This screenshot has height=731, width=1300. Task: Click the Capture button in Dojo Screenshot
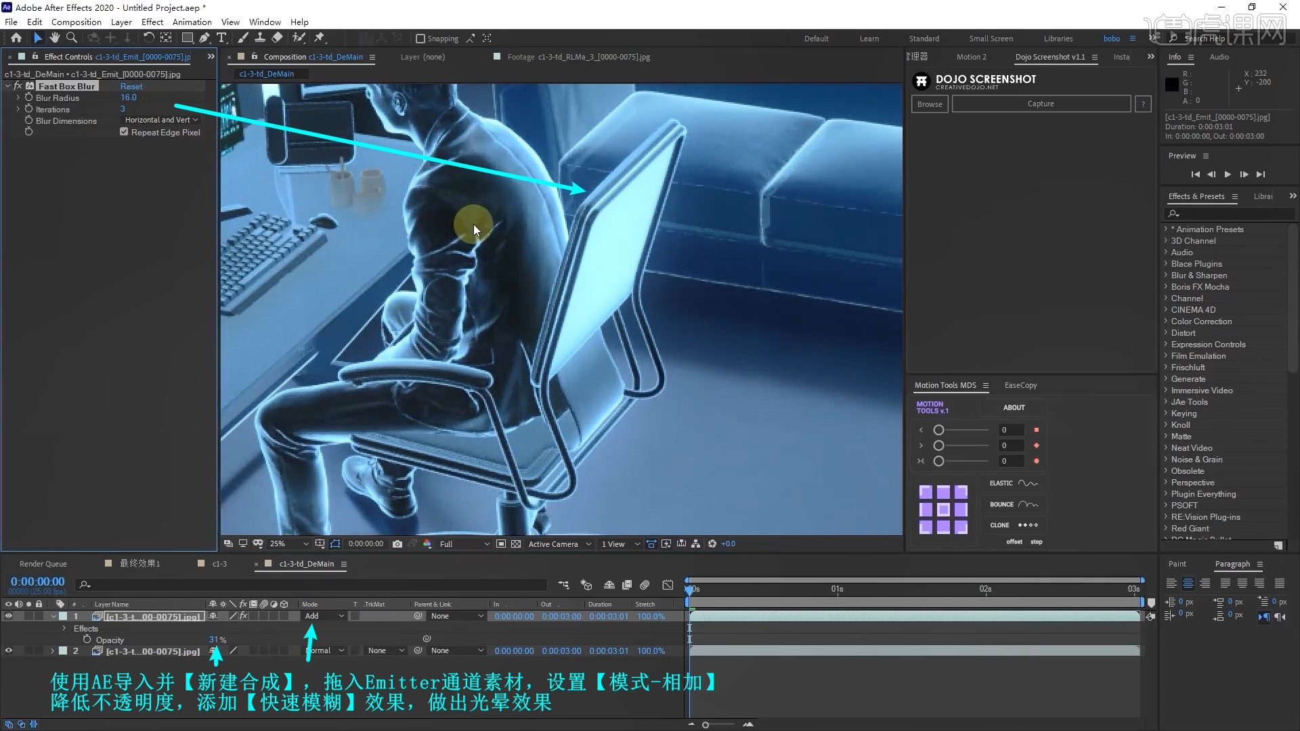(x=1040, y=103)
